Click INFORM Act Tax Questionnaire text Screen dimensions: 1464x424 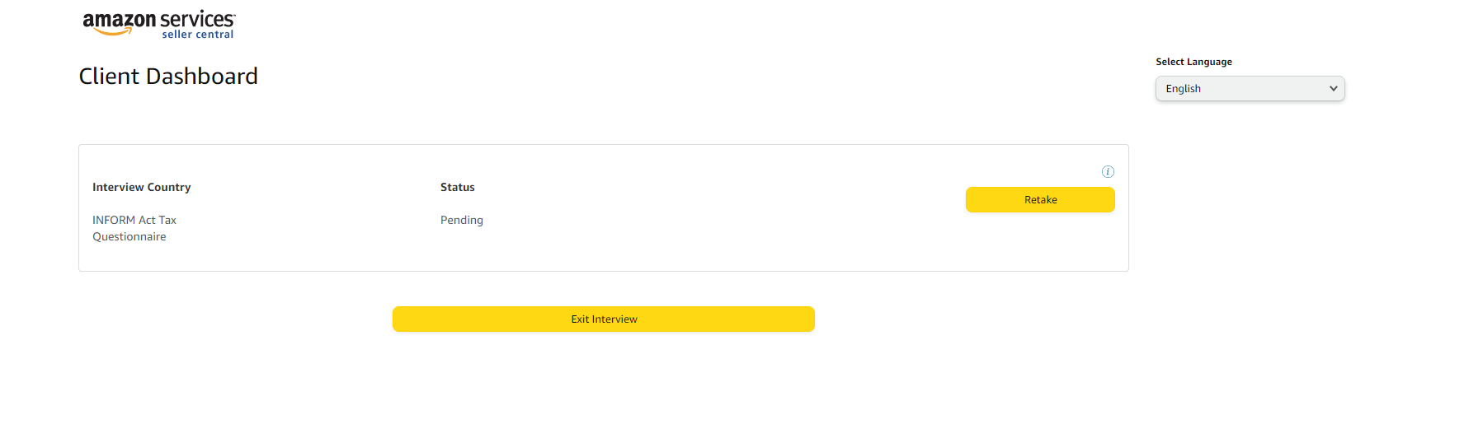pos(134,228)
